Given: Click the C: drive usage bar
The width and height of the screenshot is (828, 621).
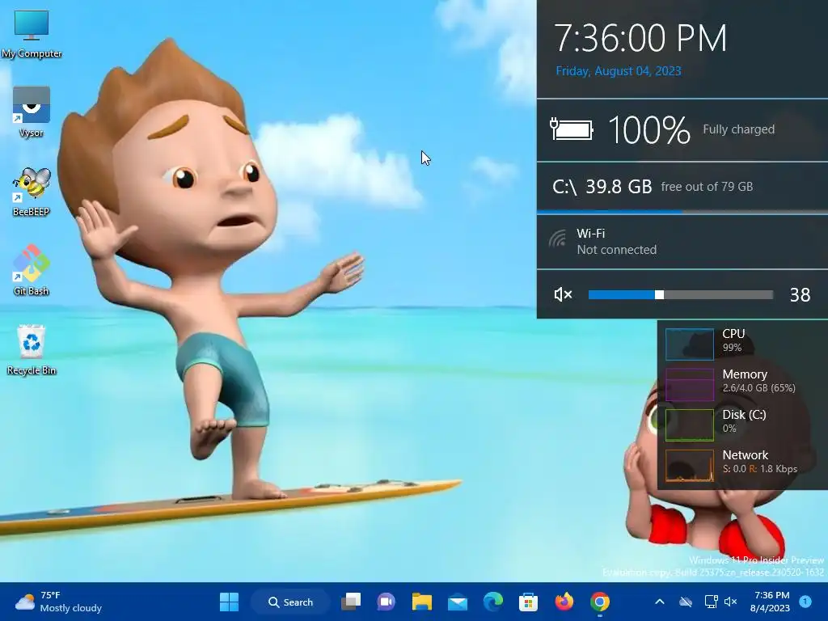Looking at the screenshot, I should [682, 212].
